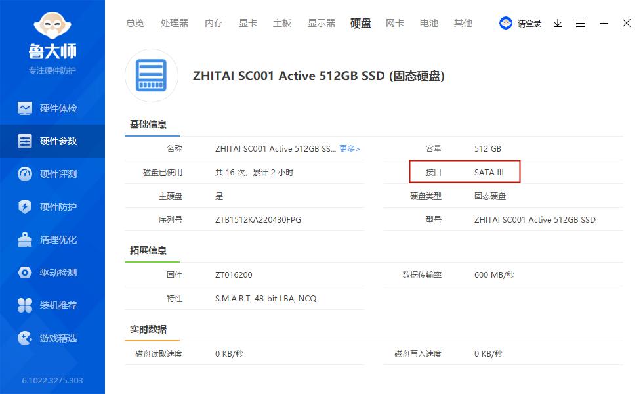The image size is (643, 394).
Task: Open the 电池 tab
Action: click(x=428, y=23)
